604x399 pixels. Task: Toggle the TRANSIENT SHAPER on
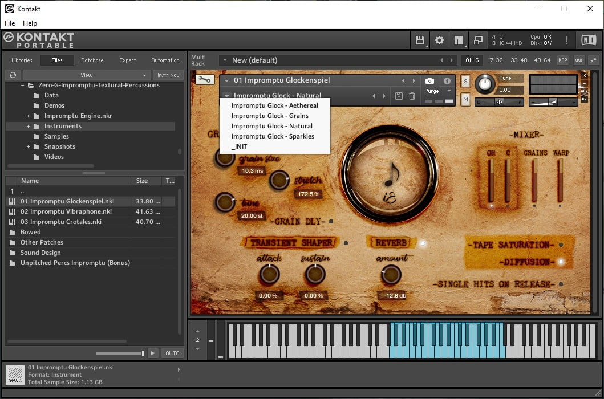pyautogui.click(x=346, y=243)
